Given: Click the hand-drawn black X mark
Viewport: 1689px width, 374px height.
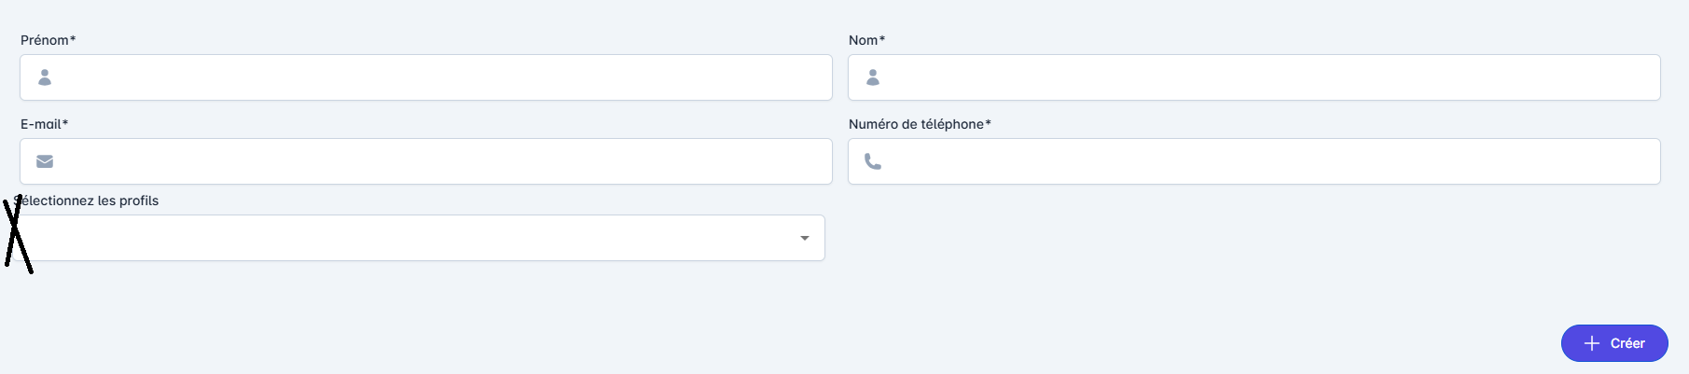Looking at the screenshot, I should click(17, 234).
